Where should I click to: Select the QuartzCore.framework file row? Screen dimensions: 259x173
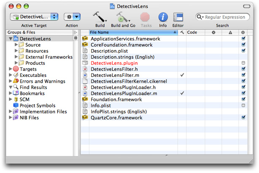point(116,118)
